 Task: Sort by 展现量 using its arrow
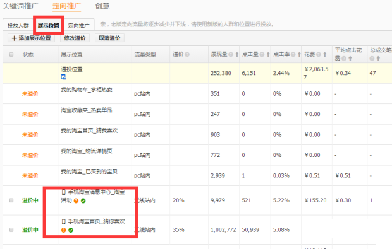tap(236, 54)
